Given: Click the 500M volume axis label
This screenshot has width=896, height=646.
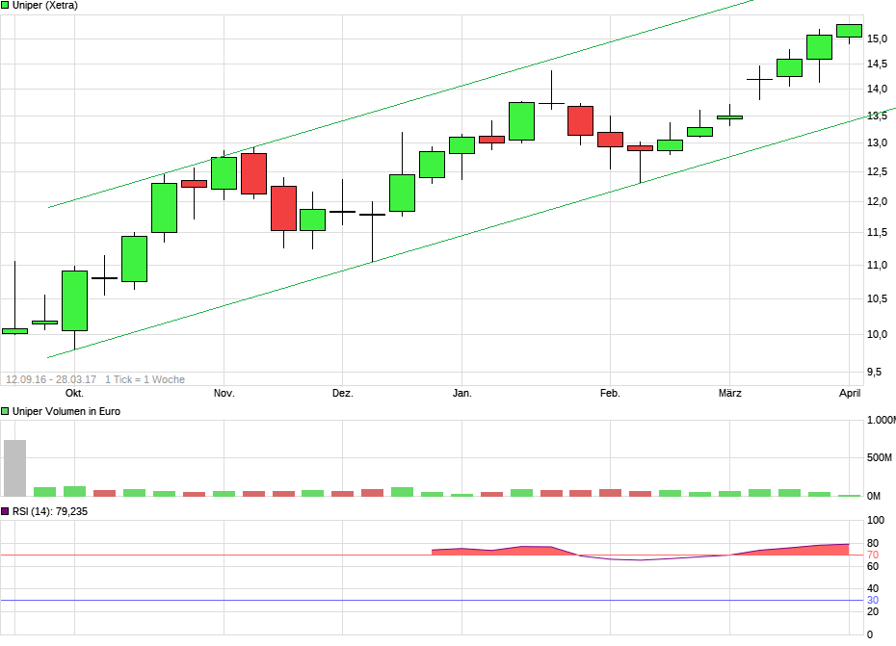Looking at the screenshot, I should pyautogui.click(x=880, y=457).
